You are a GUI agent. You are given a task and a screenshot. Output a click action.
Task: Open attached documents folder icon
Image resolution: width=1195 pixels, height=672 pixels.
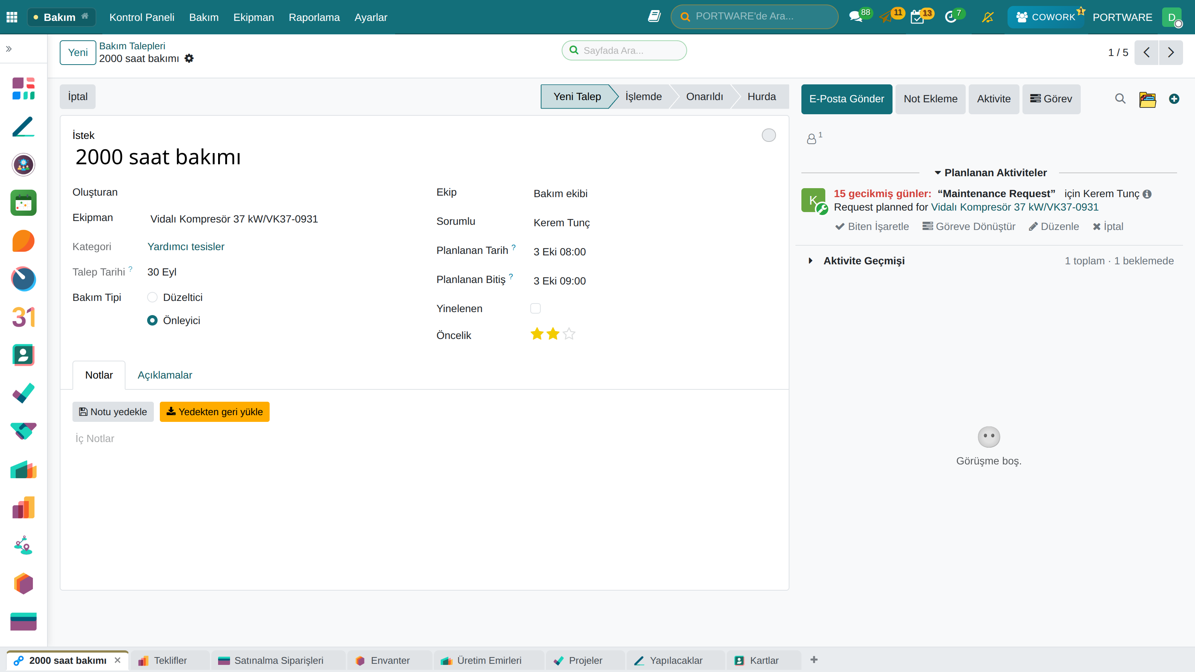coord(1147,99)
